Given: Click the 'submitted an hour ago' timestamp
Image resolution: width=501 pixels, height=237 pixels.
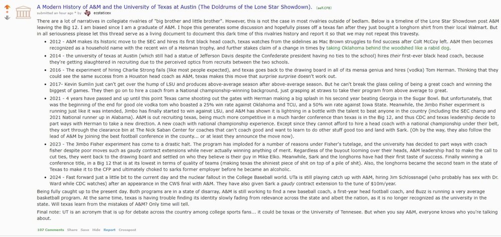Looking at the screenshot, I should coord(61,12).
